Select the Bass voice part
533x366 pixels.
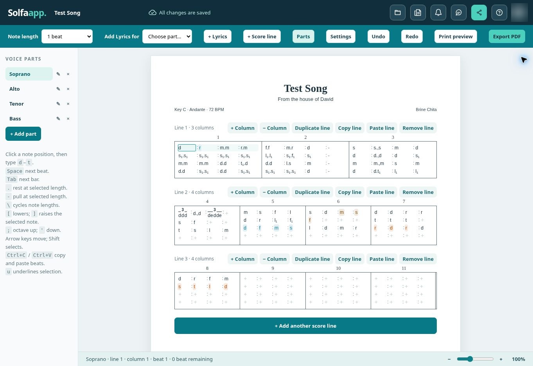29,118
